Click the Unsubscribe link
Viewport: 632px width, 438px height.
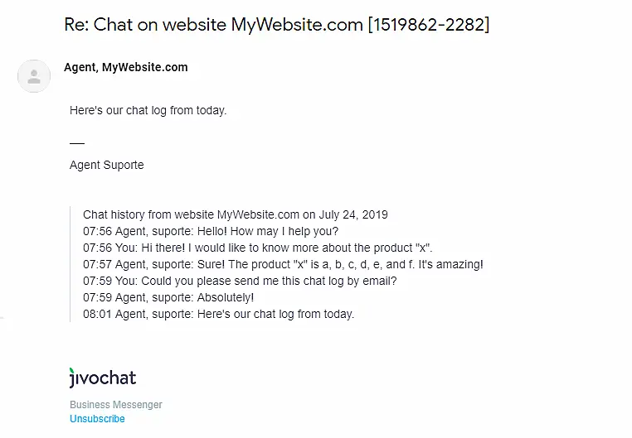tap(97, 419)
